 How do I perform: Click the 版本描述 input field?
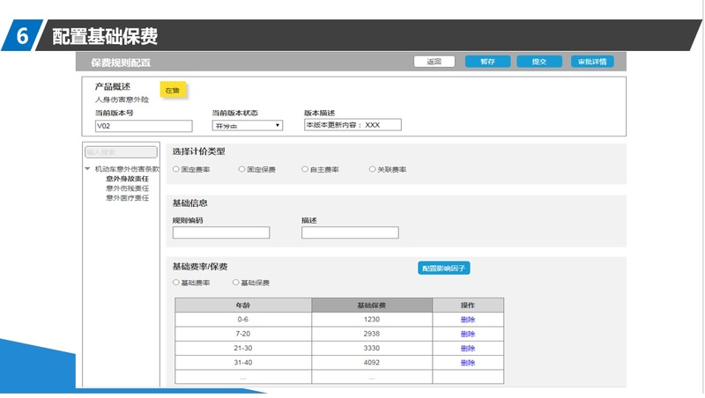click(352, 125)
